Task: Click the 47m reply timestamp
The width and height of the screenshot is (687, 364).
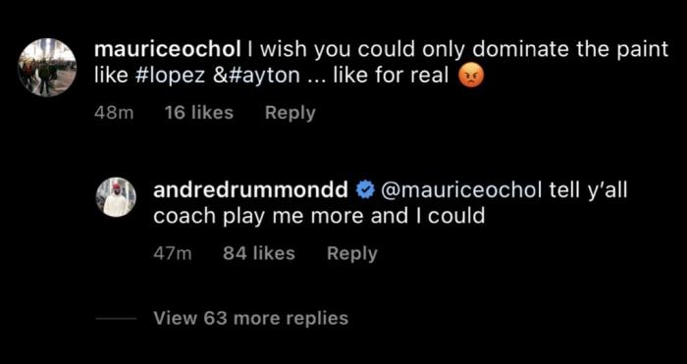Action: (x=173, y=254)
